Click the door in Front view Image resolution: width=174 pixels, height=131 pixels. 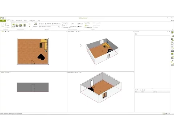point(33,88)
